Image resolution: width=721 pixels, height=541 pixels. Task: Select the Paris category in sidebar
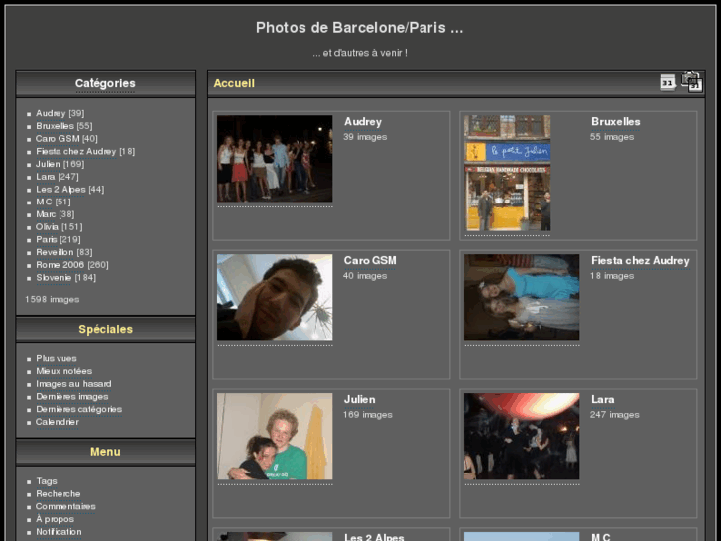click(x=47, y=239)
